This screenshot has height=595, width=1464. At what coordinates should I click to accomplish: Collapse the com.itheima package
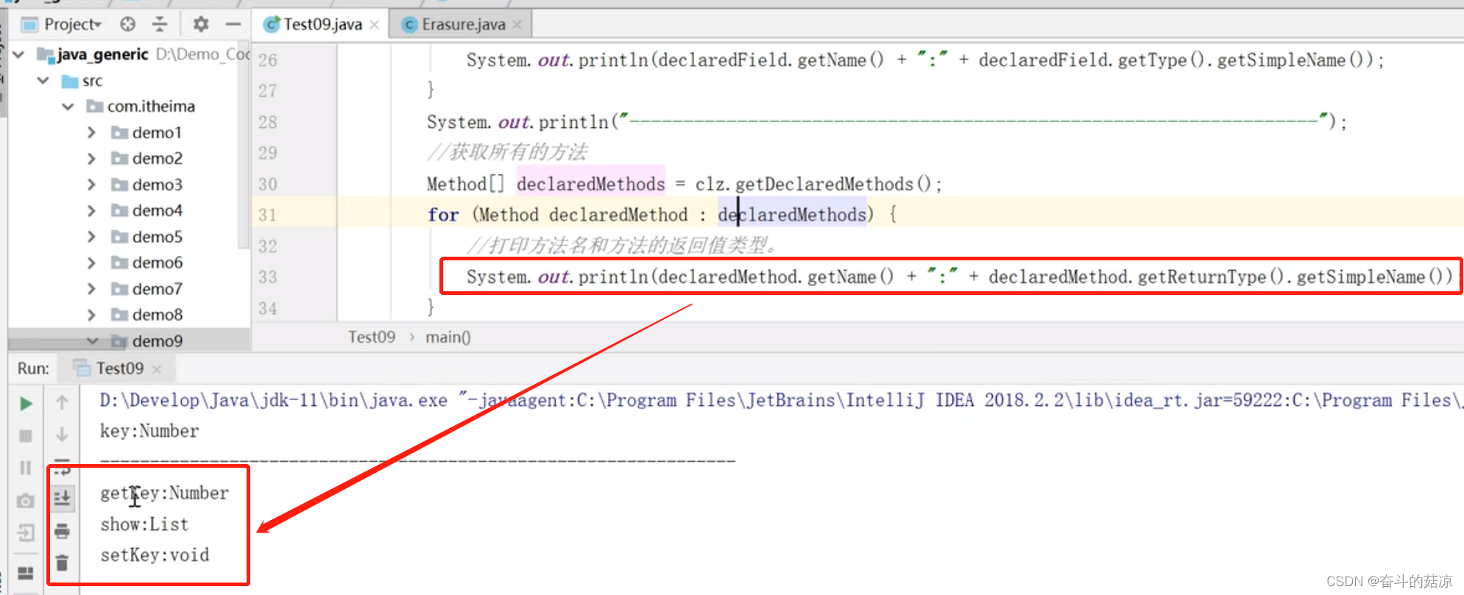tap(68, 107)
